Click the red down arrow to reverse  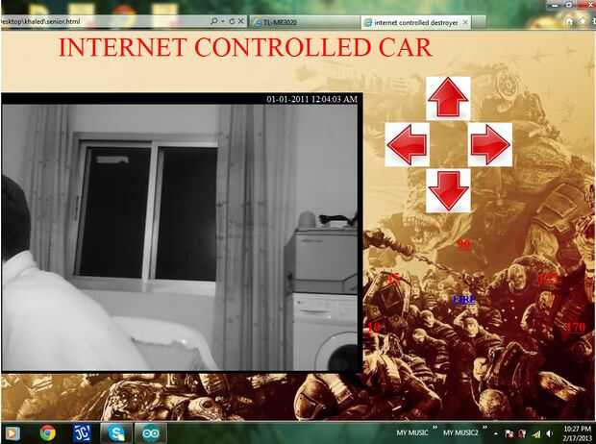pyautogui.click(x=448, y=190)
